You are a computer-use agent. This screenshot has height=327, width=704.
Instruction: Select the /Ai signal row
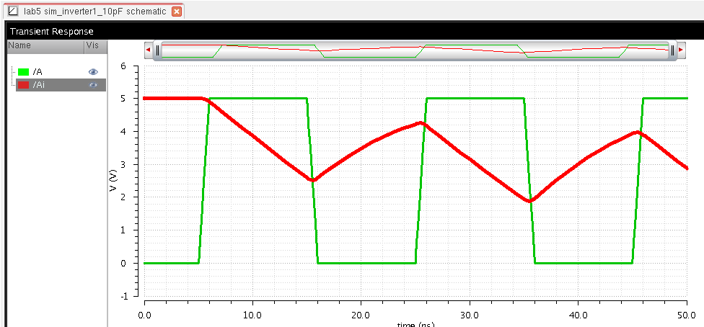[x=61, y=85]
